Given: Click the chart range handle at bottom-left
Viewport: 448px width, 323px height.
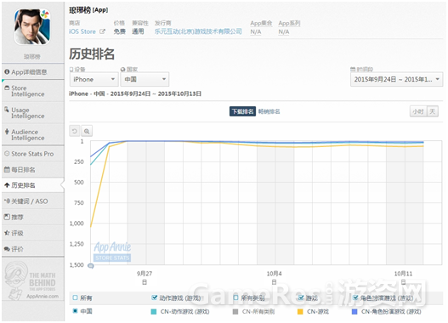Looking at the screenshot, I should (x=91, y=266).
